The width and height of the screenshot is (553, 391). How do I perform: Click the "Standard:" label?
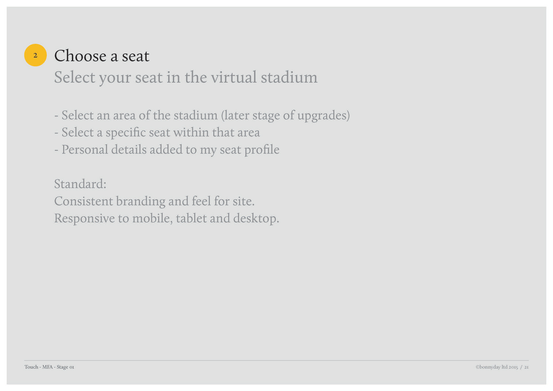click(x=80, y=184)
